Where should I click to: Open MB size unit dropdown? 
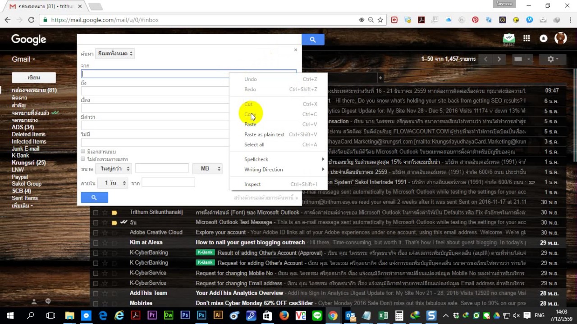[207, 168]
